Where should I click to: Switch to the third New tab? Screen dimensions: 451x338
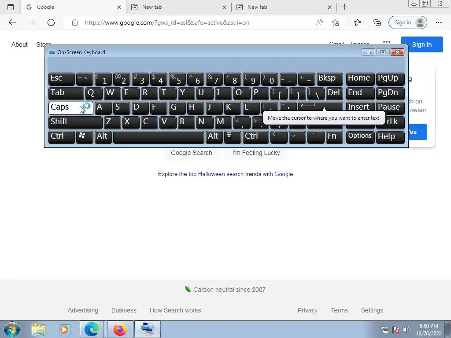pos(284,7)
